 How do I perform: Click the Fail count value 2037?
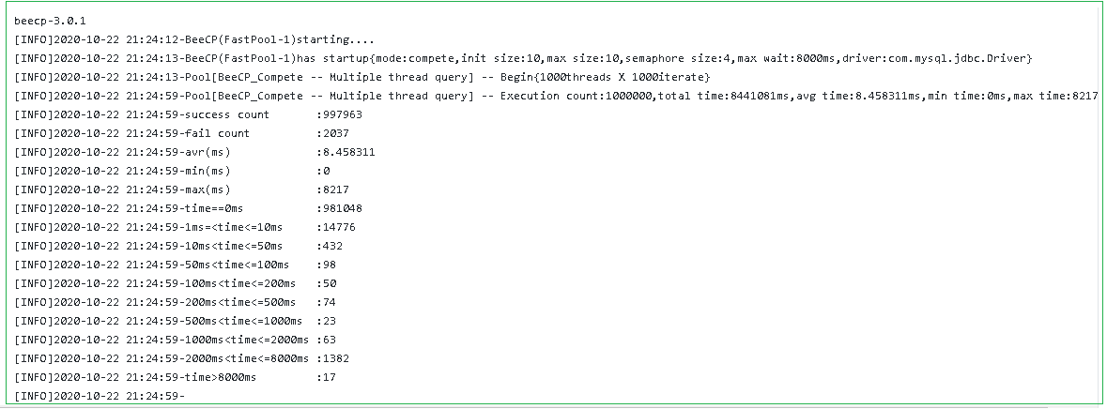[x=335, y=133]
